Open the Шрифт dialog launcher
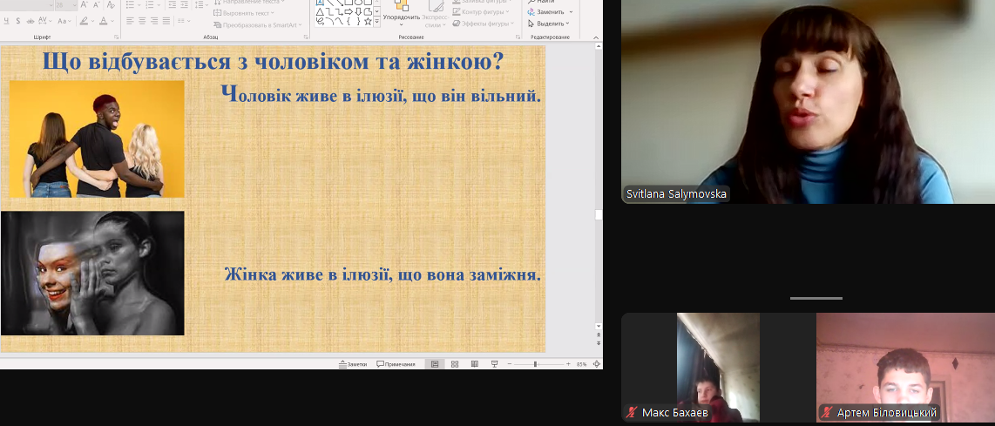The image size is (995, 426). (116, 37)
